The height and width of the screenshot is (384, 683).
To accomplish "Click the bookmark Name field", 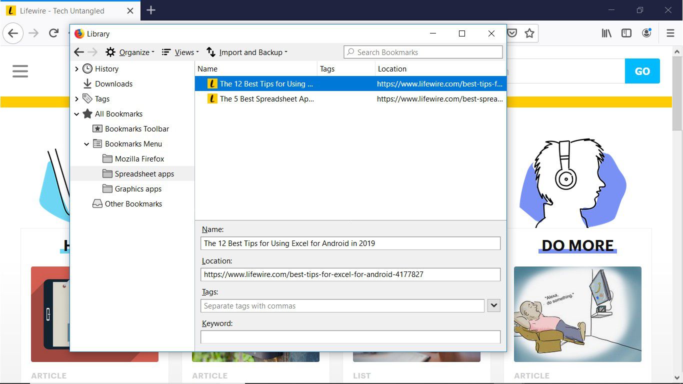I will point(350,243).
